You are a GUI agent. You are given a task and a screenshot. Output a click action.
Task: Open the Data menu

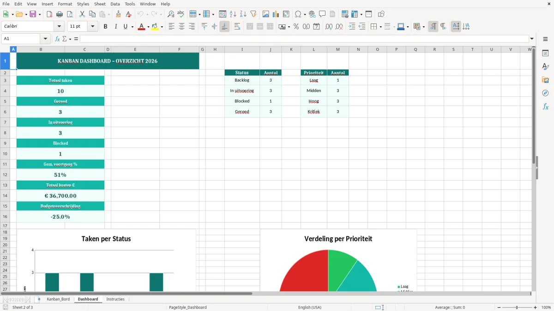(x=115, y=4)
